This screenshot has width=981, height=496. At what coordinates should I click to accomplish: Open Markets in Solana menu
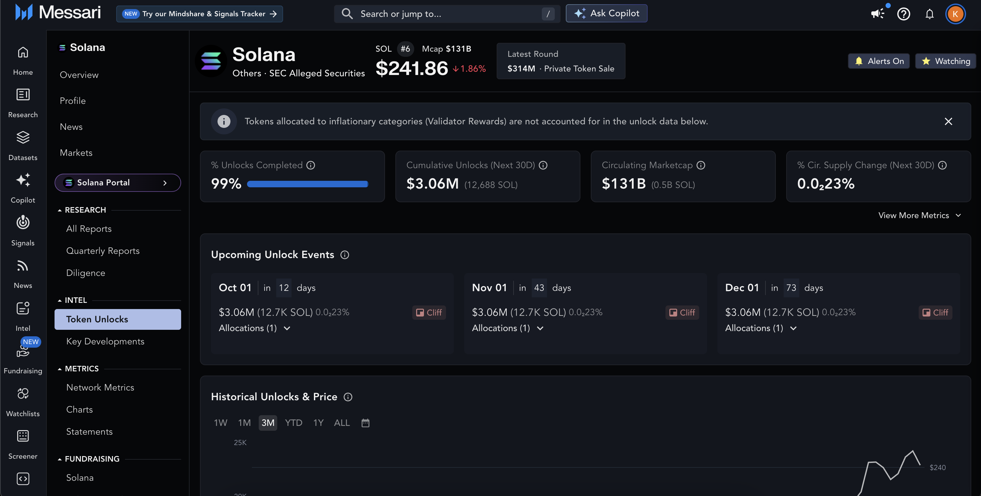(x=76, y=153)
